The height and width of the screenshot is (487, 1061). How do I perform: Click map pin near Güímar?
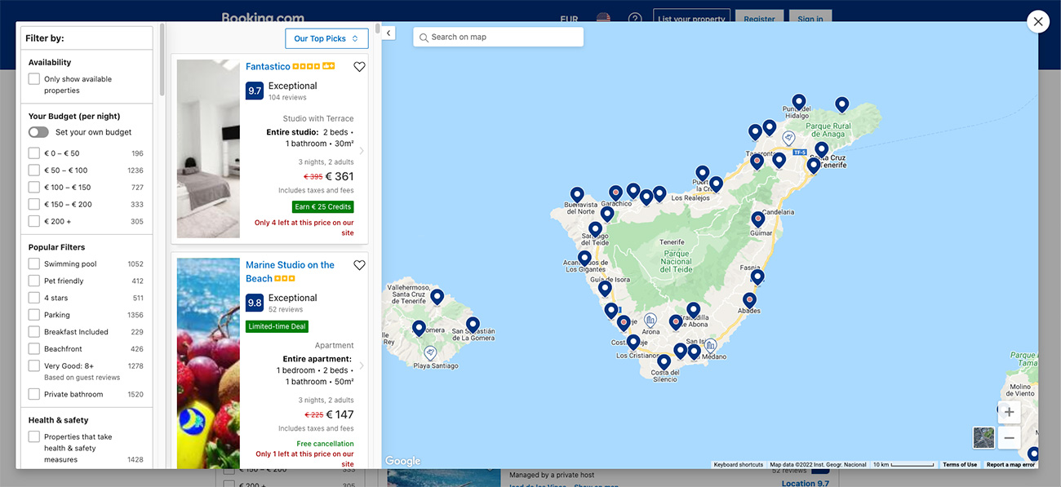pyautogui.click(x=758, y=219)
